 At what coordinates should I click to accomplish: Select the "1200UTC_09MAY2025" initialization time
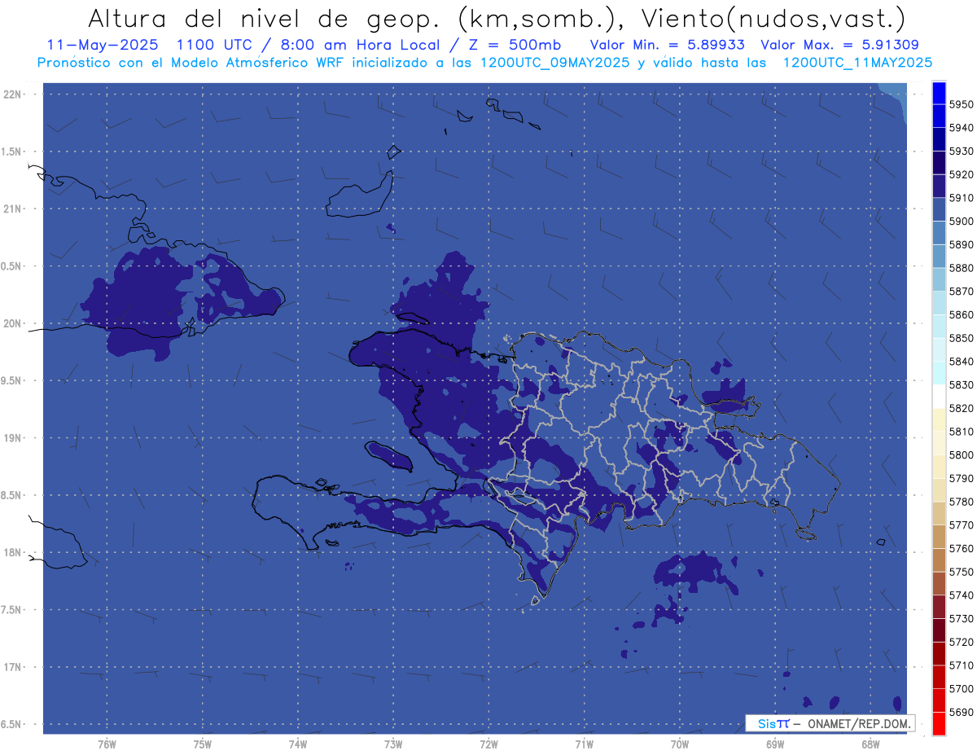point(554,62)
